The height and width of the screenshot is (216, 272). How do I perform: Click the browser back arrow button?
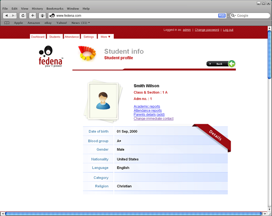6,15
